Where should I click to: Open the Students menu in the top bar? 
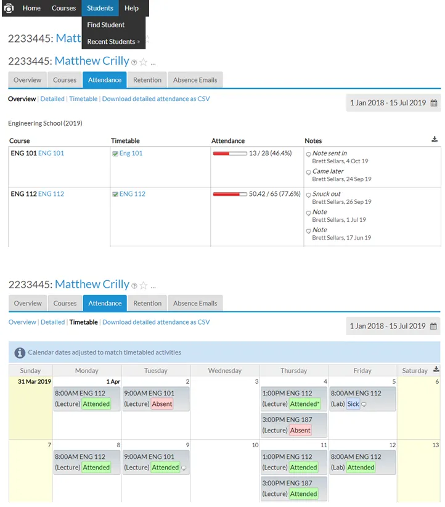(x=100, y=8)
